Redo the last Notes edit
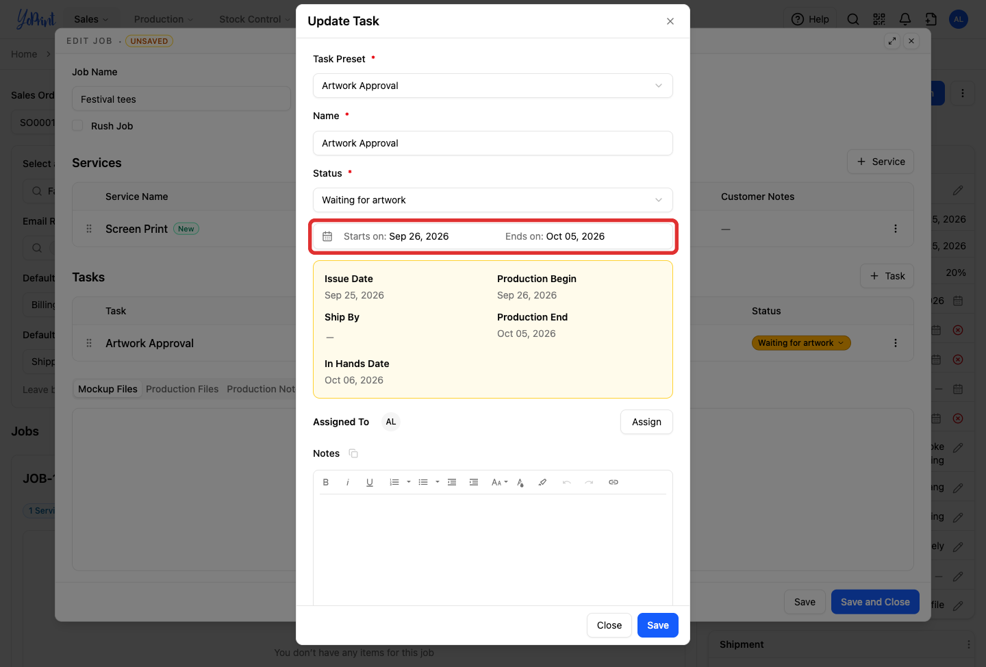 pyautogui.click(x=589, y=482)
